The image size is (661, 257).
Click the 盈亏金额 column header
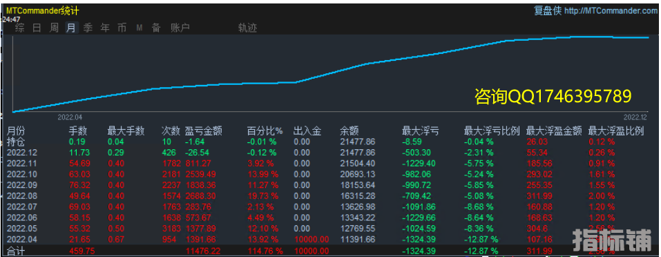click(204, 131)
